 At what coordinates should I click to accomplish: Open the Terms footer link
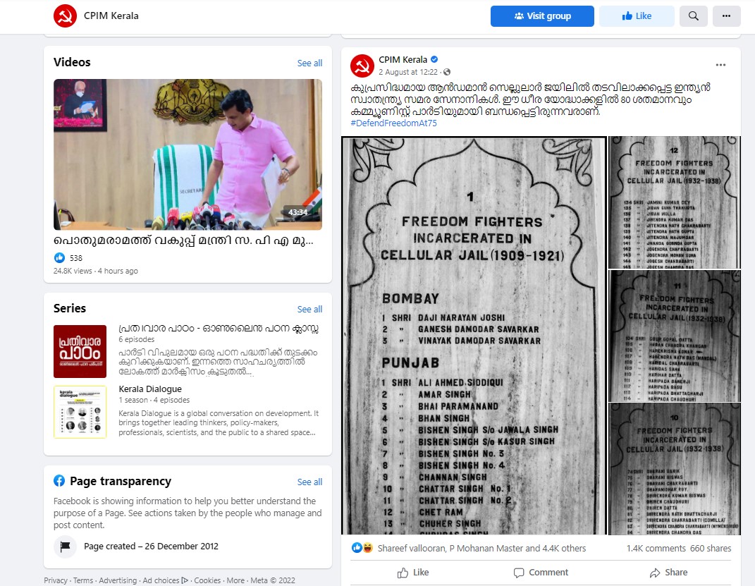(82, 580)
